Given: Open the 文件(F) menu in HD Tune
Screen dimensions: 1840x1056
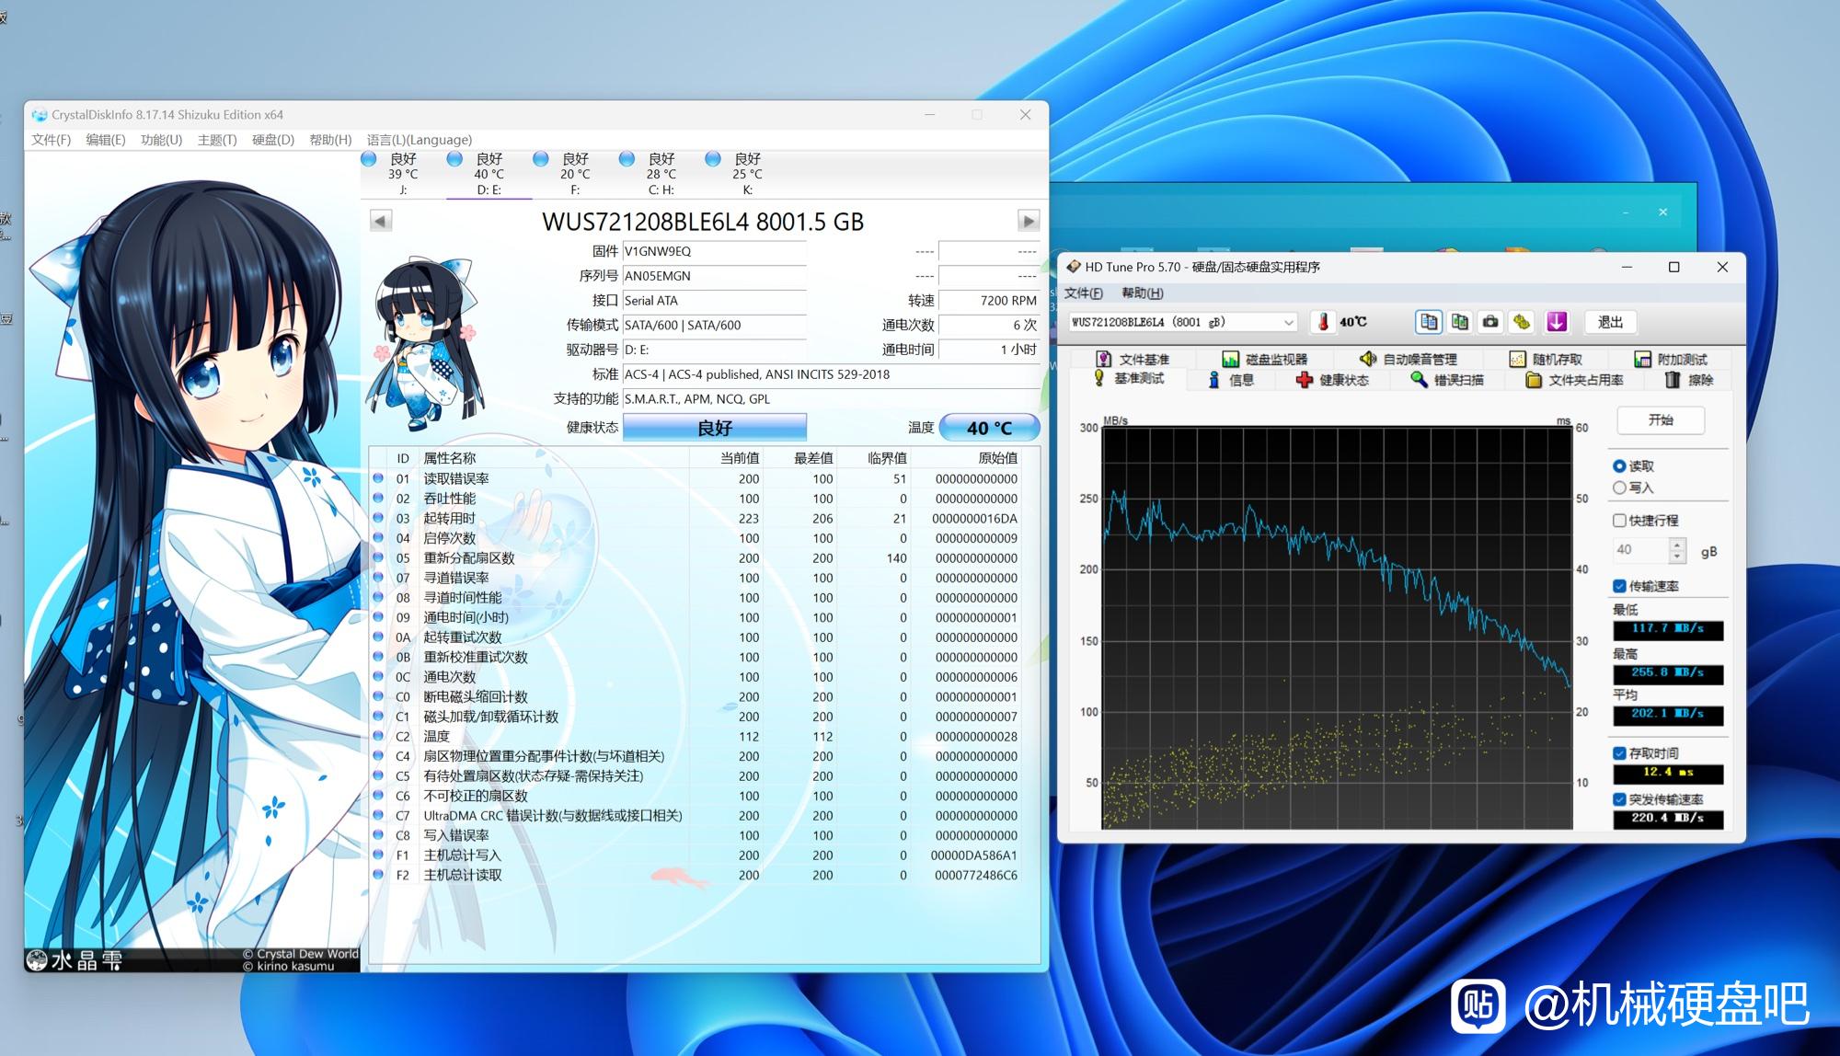Looking at the screenshot, I should point(1084,293).
